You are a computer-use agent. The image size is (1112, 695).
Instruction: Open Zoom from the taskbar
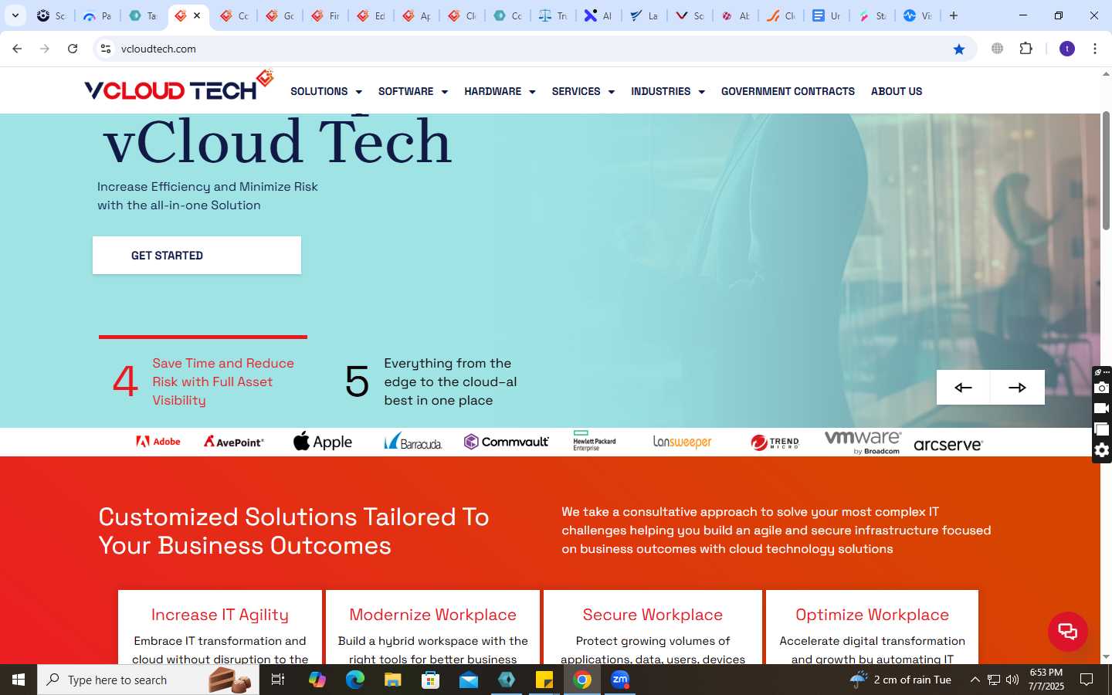(x=620, y=680)
